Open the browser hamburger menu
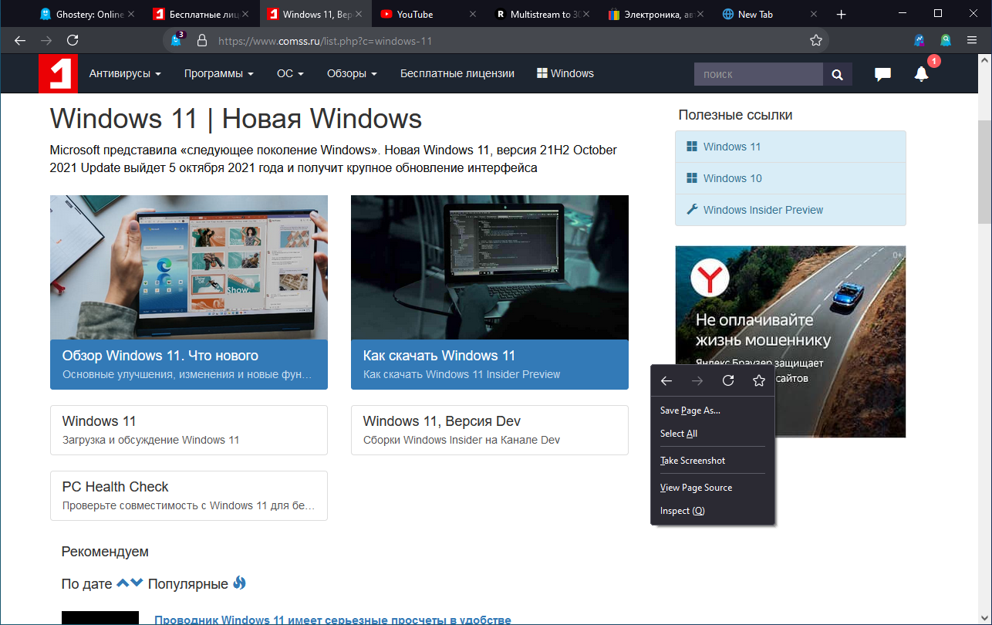Image resolution: width=992 pixels, height=625 pixels. tap(970, 40)
